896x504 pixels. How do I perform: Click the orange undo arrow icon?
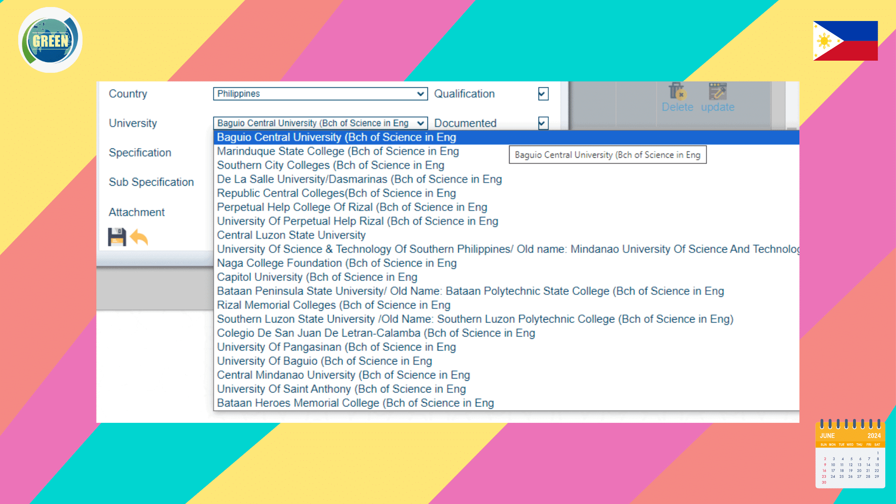[x=139, y=237]
